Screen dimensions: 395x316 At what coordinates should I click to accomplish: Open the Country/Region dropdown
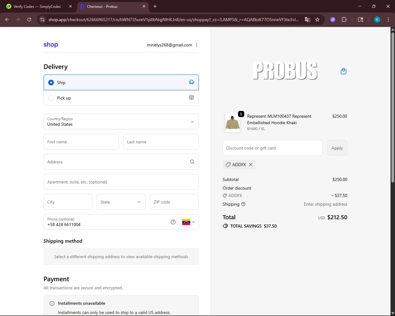[121, 122]
